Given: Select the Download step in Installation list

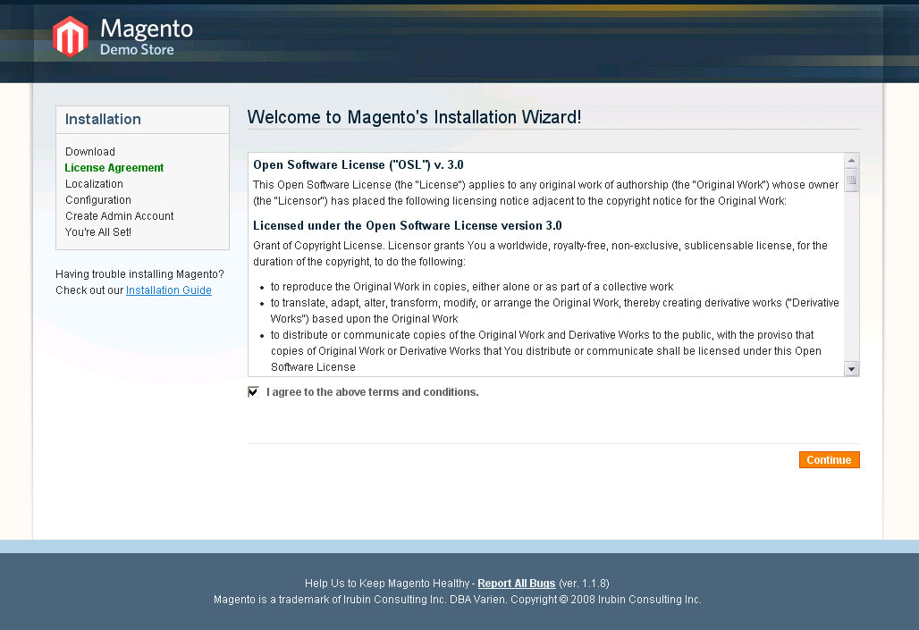Looking at the screenshot, I should tap(90, 151).
